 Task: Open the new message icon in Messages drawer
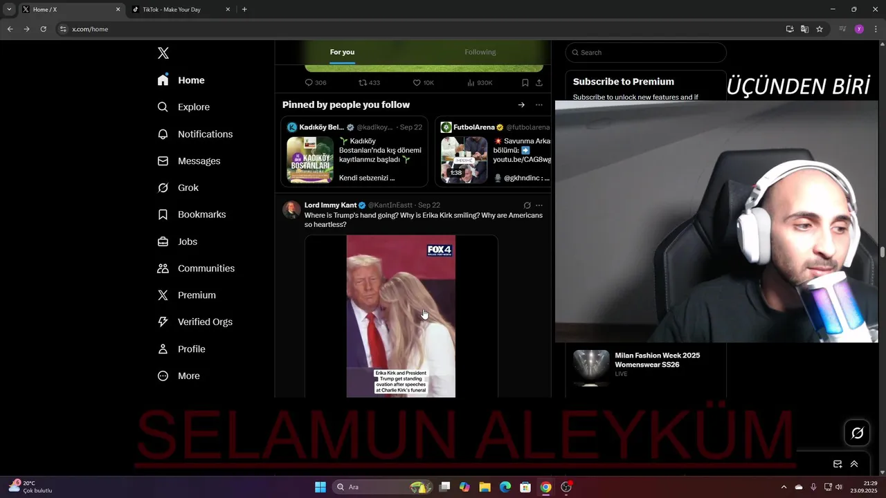(838, 464)
